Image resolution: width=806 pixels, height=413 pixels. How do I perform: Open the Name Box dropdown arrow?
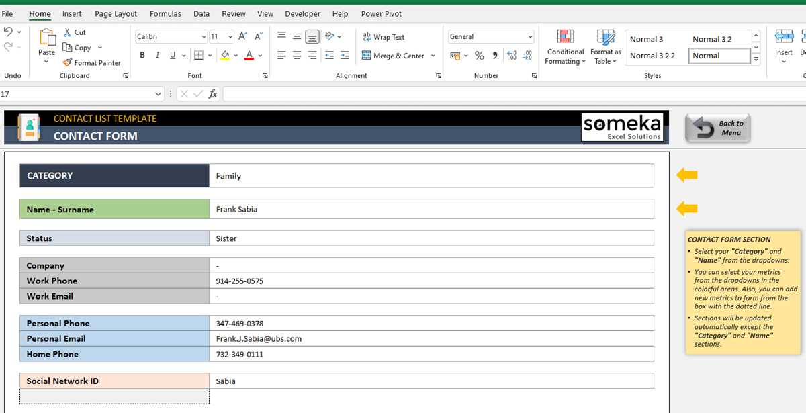click(159, 94)
